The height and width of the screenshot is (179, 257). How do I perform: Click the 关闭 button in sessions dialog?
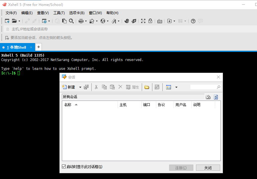[x=208, y=168]
